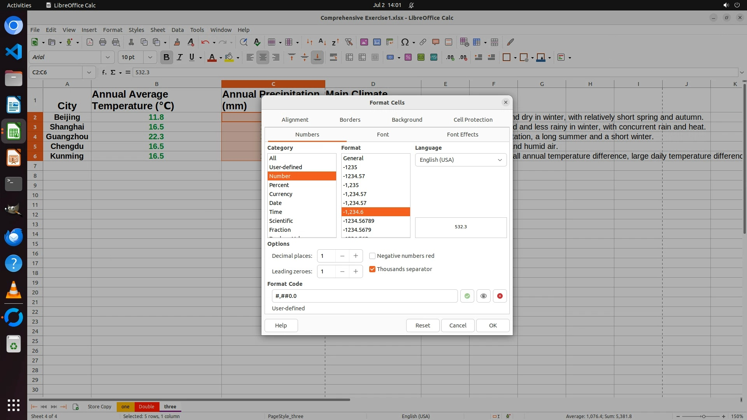Click the Format Code input field
Viewport: 747px width, 420px height.
point(364,296)
